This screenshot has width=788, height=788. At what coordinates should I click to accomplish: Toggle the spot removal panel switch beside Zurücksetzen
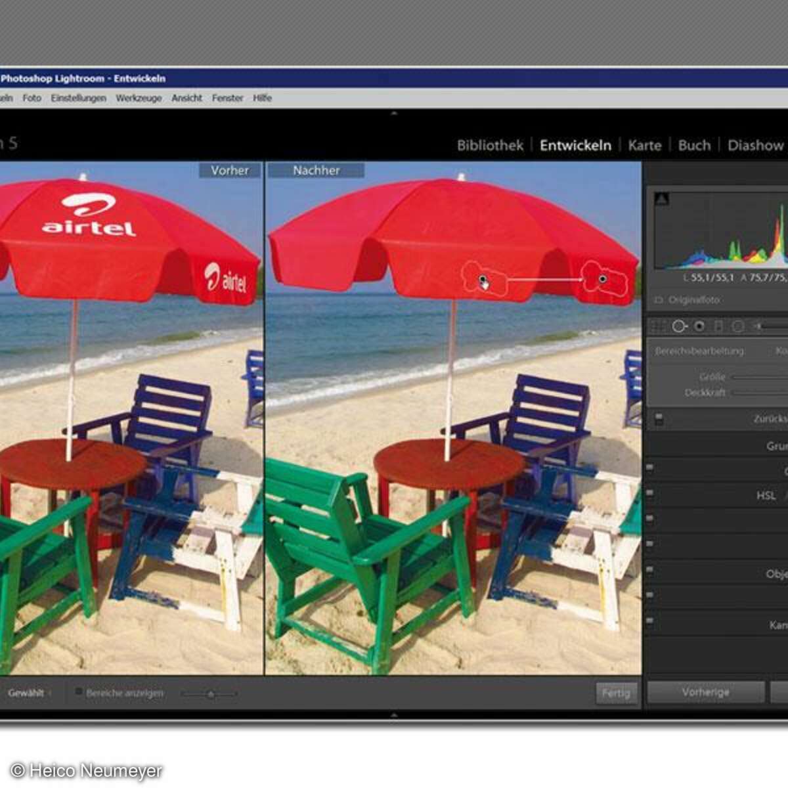(659, 418)
